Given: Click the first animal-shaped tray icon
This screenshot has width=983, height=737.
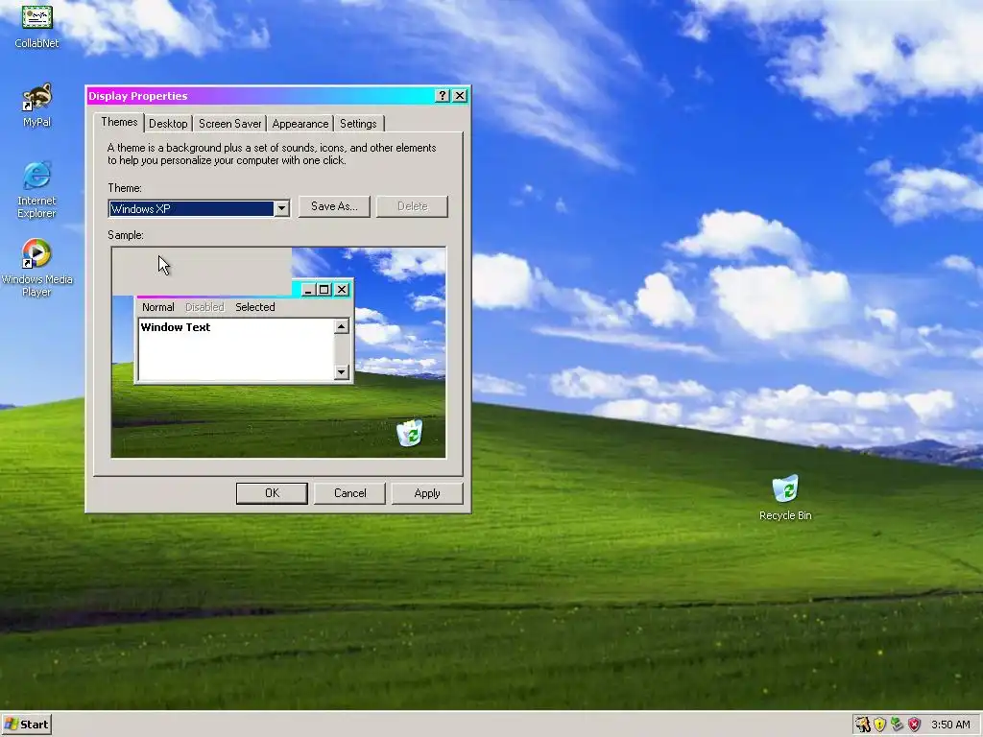Looking at the screenshot, I should click(863, 725).
